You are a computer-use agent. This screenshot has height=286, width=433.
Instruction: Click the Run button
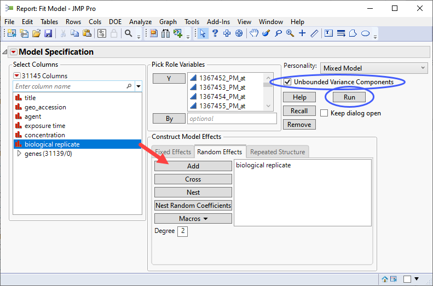pyautogui.click(x=349, y=97)
